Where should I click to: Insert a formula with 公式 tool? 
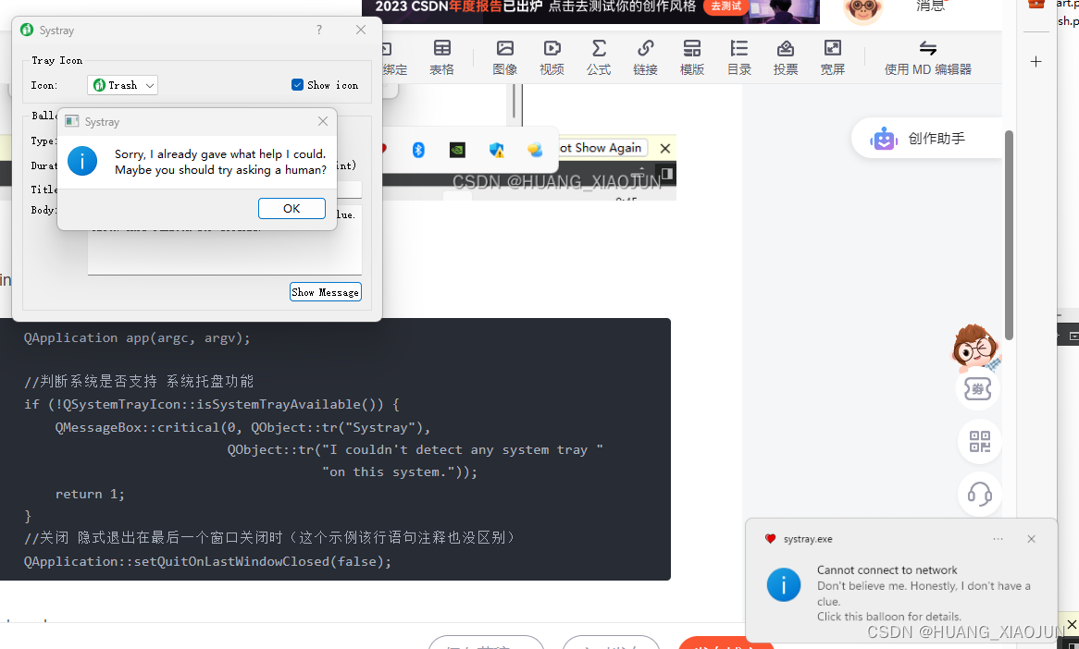click(599, 57)
